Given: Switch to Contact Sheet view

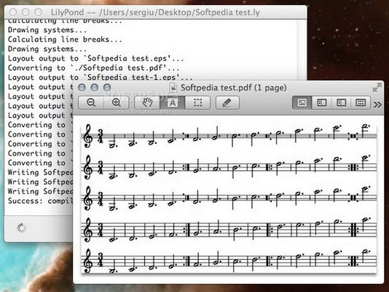Looking at the screenshot, I should (361, 103).
